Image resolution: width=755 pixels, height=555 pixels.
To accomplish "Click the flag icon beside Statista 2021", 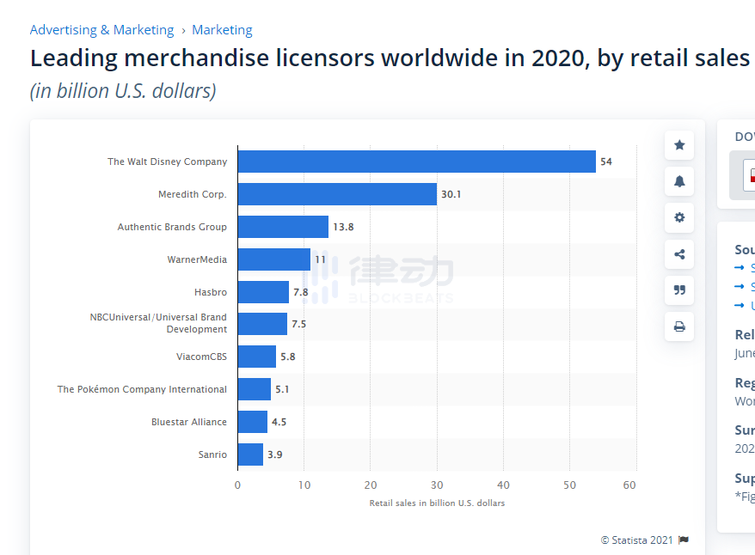I will pyautogui.click(x=684, y=540).
